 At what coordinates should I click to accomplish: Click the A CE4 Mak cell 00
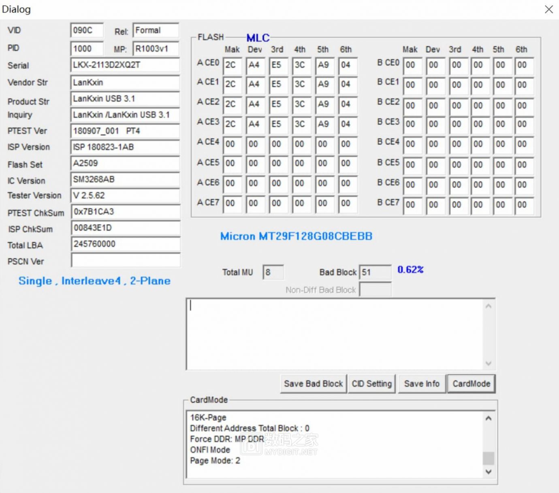pos(233,144)
